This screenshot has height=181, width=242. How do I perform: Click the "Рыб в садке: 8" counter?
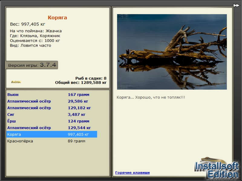pos(91,78)
